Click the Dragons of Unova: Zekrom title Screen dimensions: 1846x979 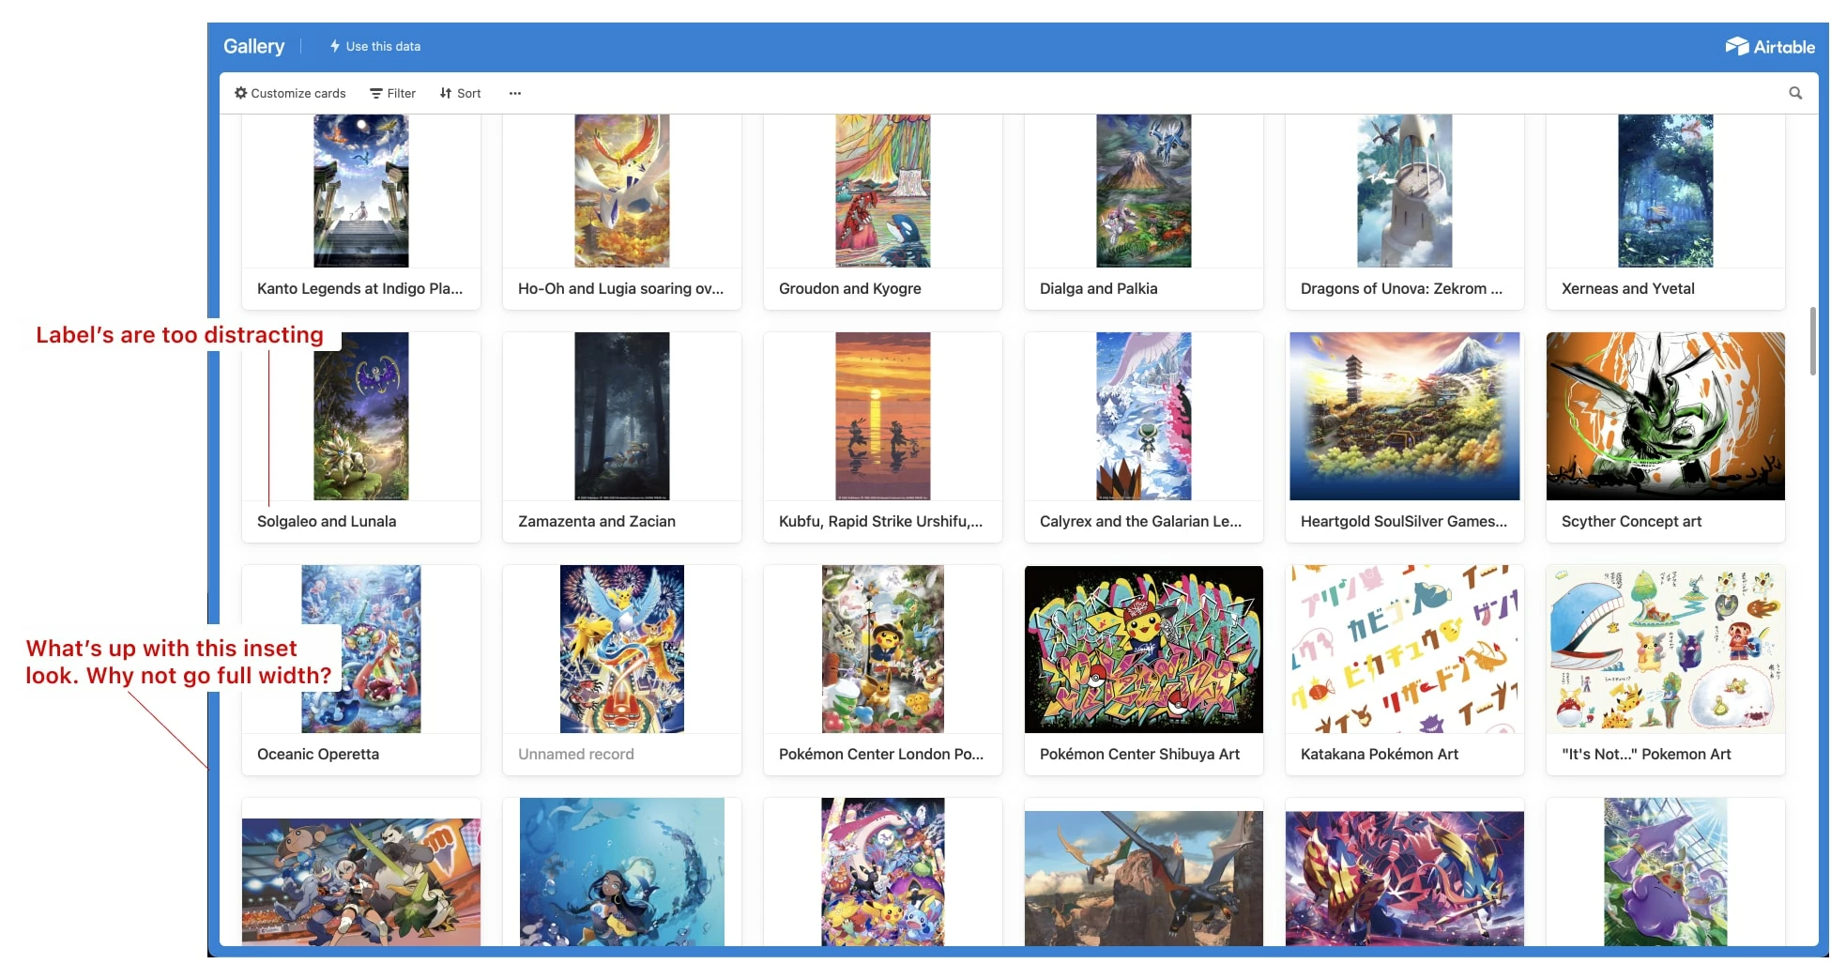1401,288
